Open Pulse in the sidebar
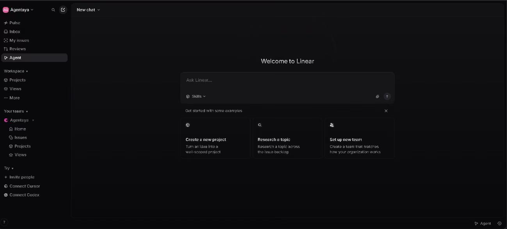 click(x=34, y=23)
